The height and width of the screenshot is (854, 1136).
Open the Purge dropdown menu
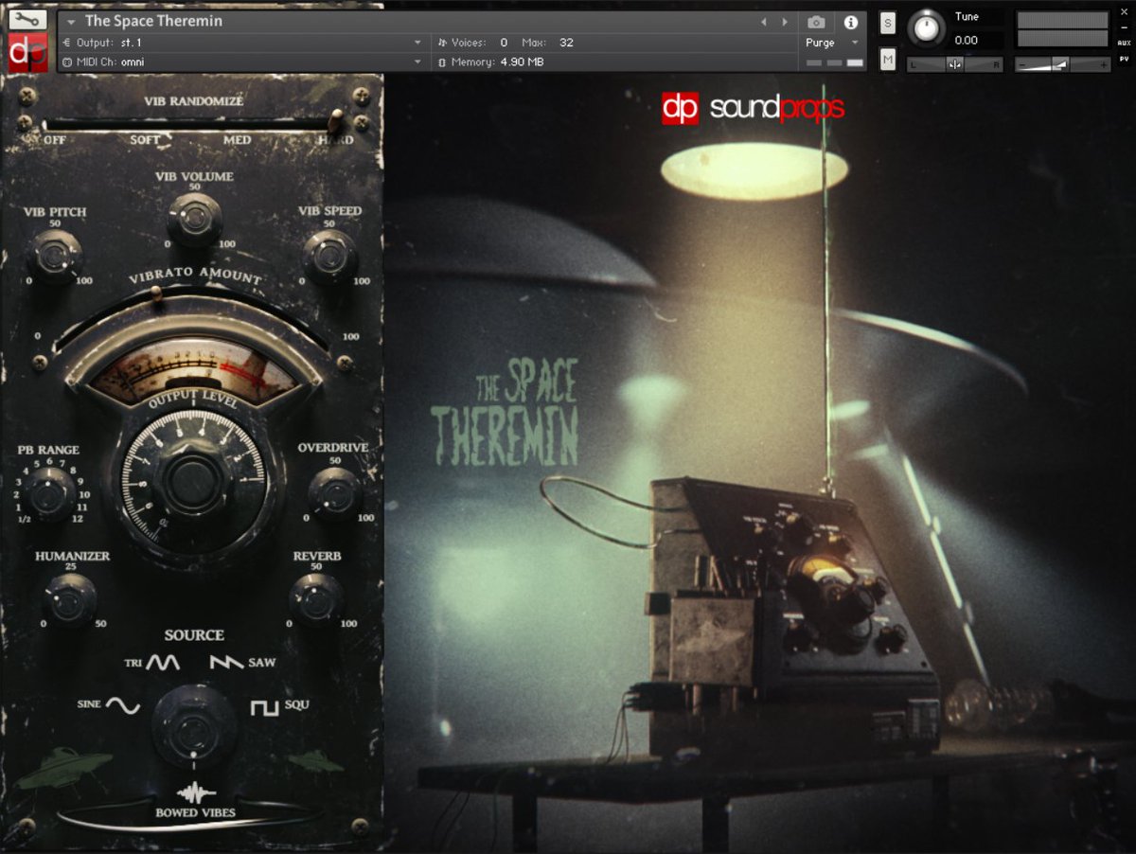point(832,43)
